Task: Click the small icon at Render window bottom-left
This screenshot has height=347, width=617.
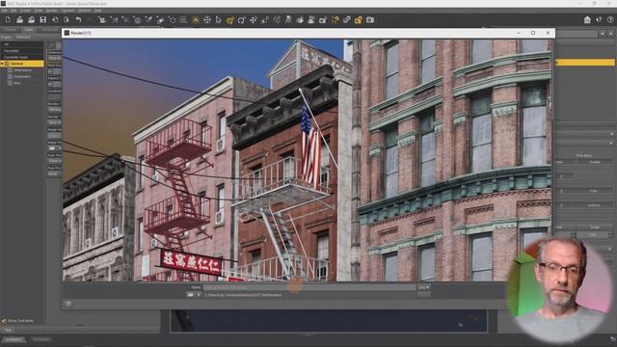Action: coord(68,304)
